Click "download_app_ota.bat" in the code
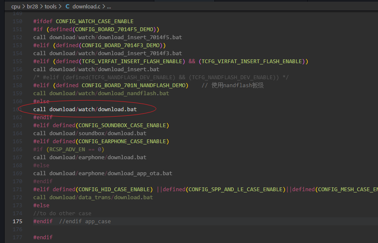The width and height of the screenshot is (378, 243). (x=140, y=173)
